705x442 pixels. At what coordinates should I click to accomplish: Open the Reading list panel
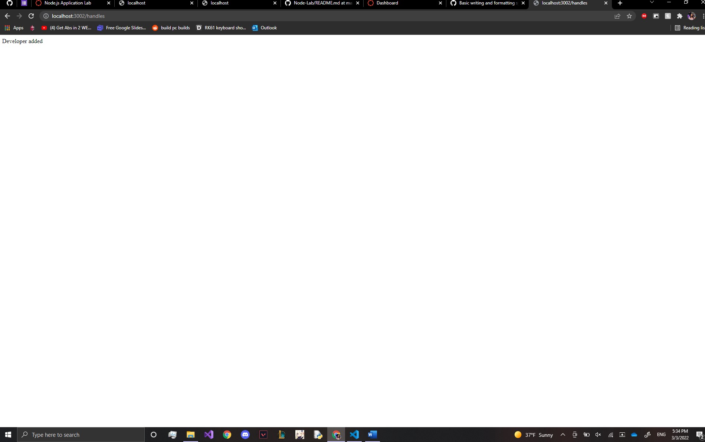(689, 28)
